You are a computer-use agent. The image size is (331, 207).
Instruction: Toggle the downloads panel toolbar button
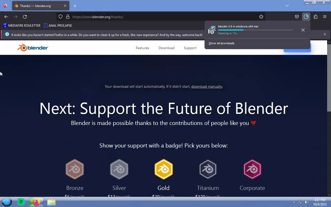tap(306, 17)
